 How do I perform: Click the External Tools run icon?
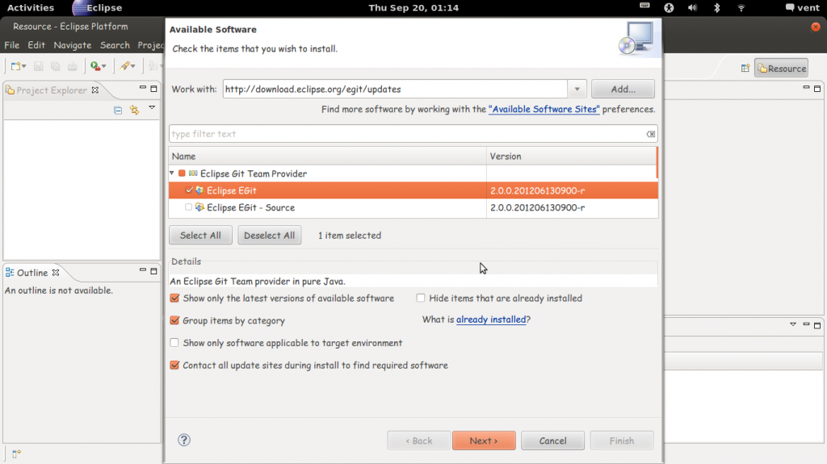pyautogui.click(x=95, y=66)
